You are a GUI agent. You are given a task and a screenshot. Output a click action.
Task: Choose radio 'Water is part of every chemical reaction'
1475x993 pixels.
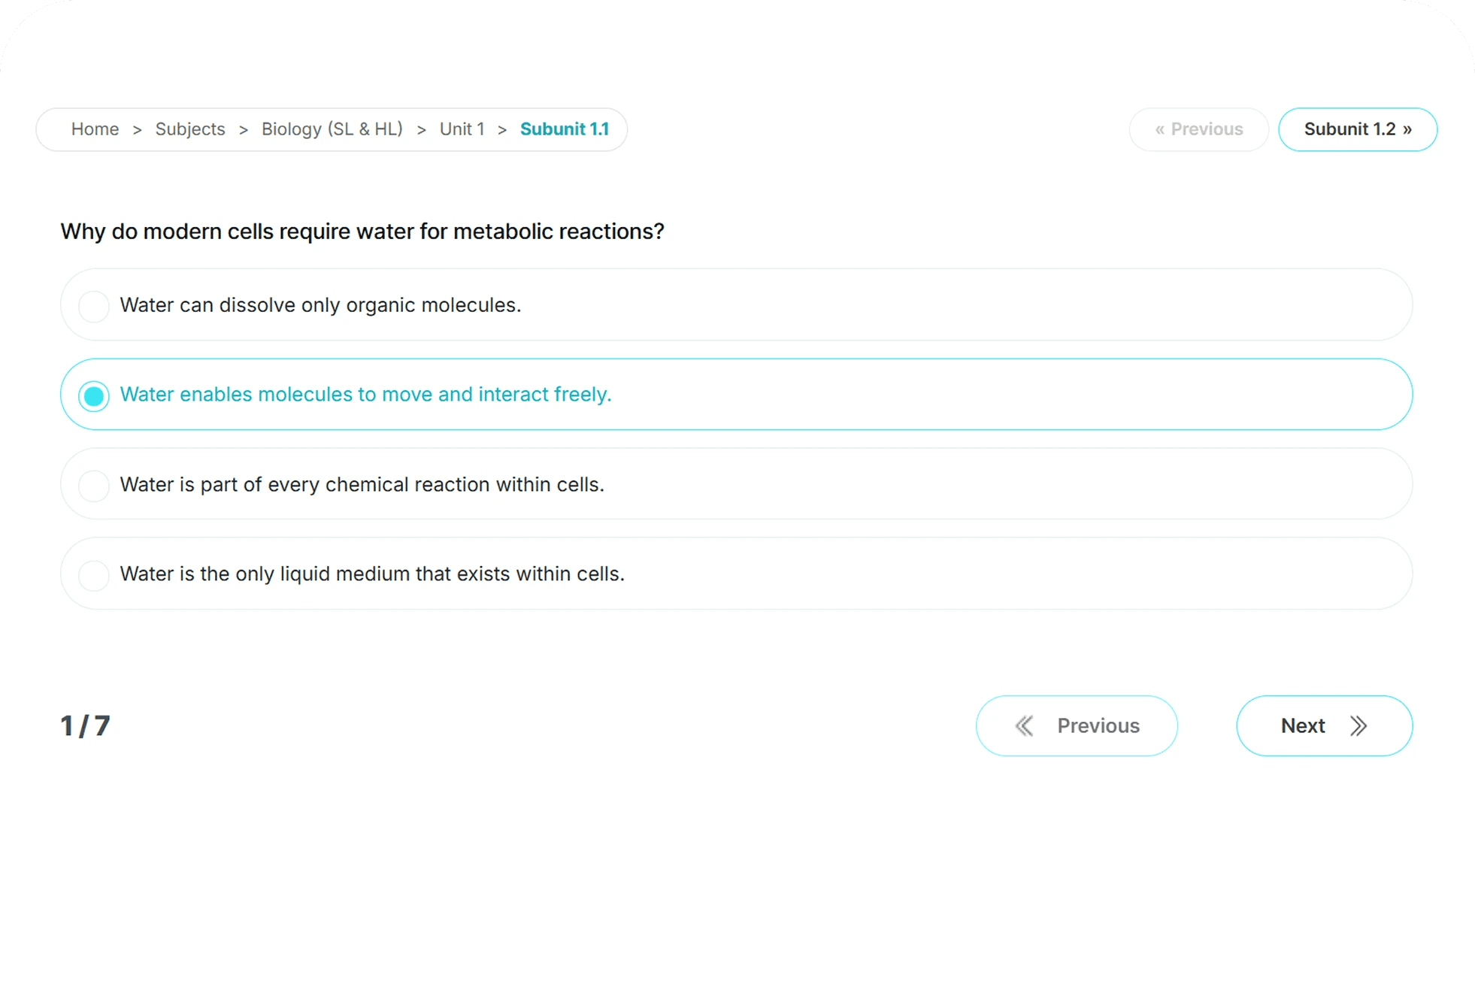click(x=94, y=486)
